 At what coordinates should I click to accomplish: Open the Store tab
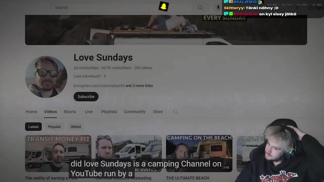coord(158,112)
